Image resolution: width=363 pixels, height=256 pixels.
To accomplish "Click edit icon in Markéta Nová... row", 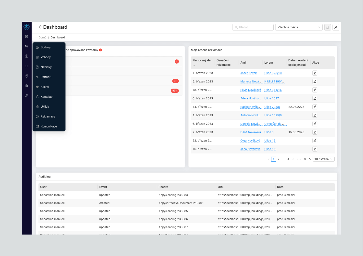I will [315, 82].
